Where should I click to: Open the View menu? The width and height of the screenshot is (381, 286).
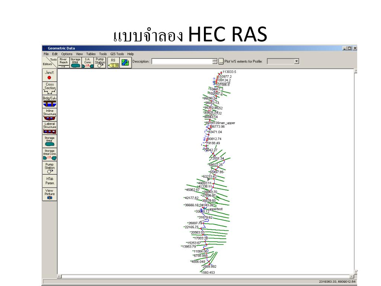79,54
